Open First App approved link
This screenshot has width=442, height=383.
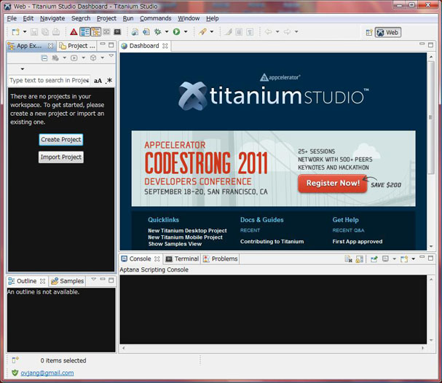coord(358,242)
